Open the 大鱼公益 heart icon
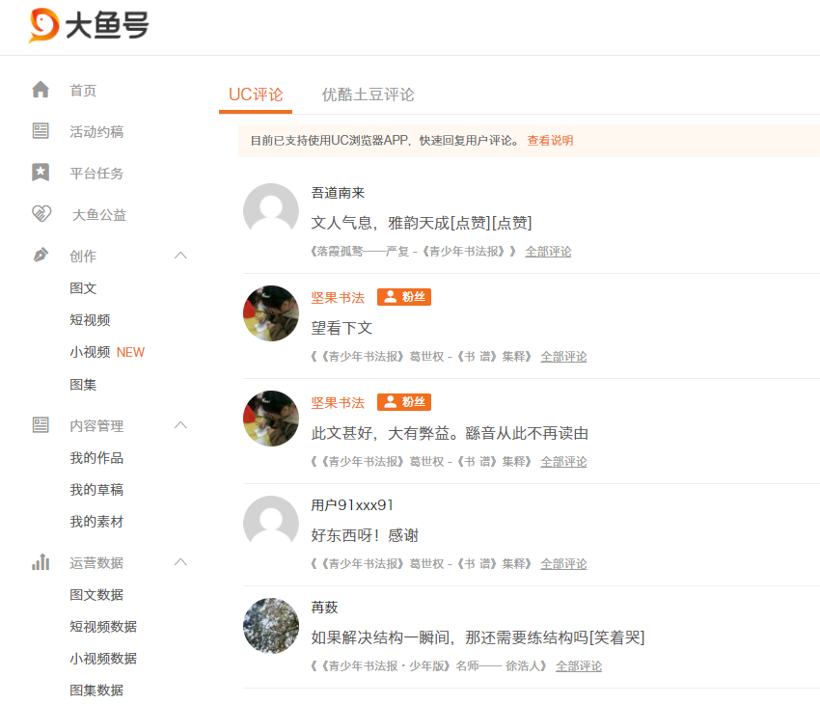820x704 pixels. pos(41,213)
